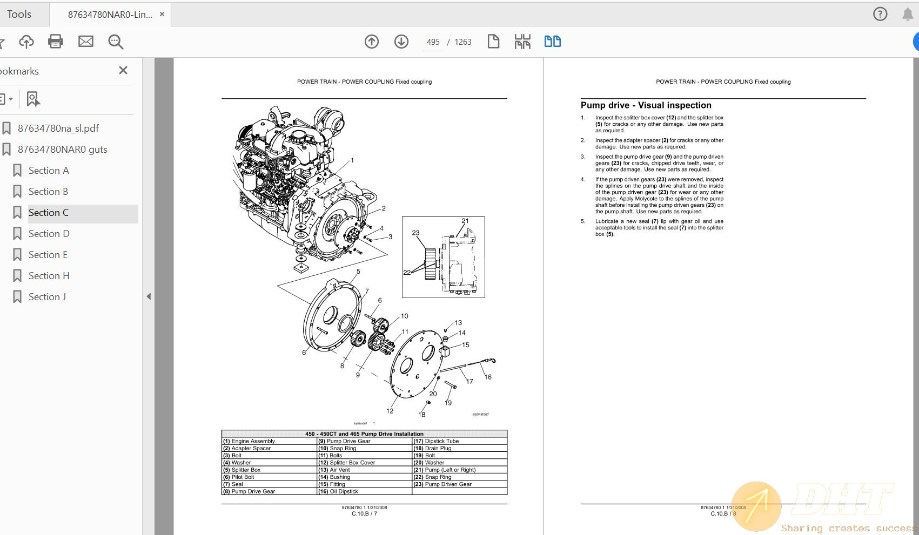Open the Help question mark icon

[880, 13]
